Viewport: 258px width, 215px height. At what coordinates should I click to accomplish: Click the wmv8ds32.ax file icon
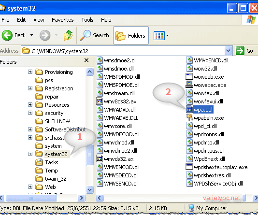[100, 101]
